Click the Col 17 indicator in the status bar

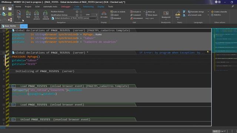[223, 131]
